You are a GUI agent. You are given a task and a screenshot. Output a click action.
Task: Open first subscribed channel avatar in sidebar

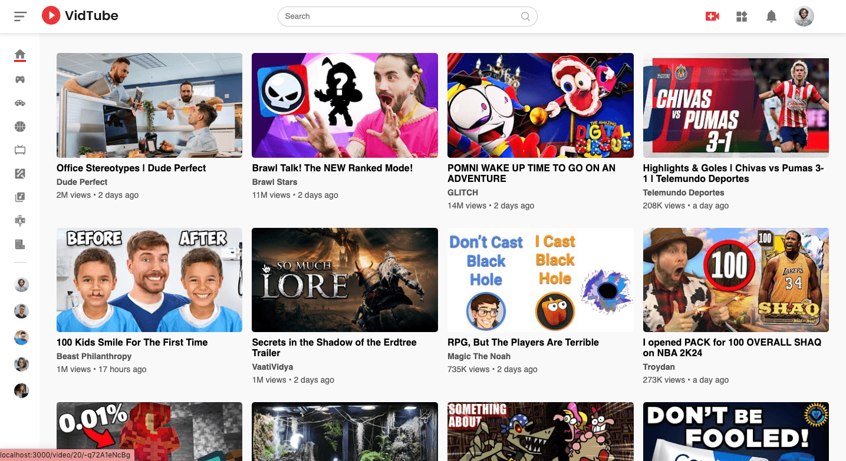[x=21, y=285]
